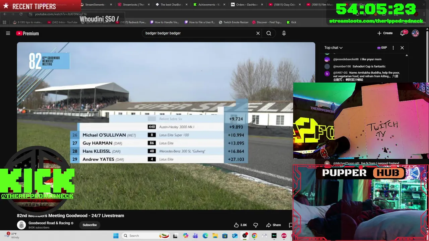Open the GT3 app on the taskbar
The width and height of the screenshot is (429, 241).
pos(284,236)
